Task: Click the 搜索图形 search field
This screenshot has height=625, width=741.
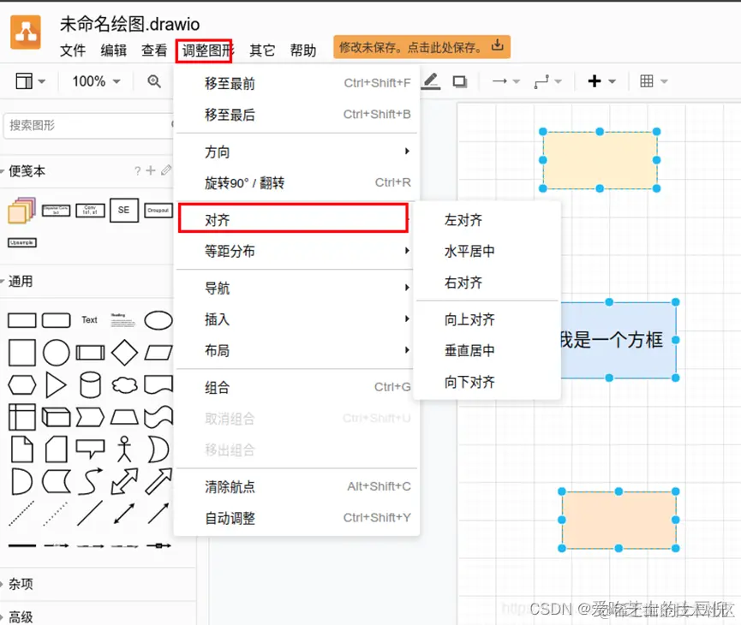Action: (x=89, y=125)
